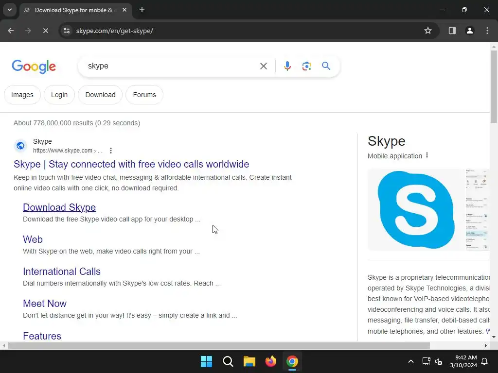The height and width of the screenshot is (373, 498).
Task: Start voice search with the microphone
Action: (287, 66)
